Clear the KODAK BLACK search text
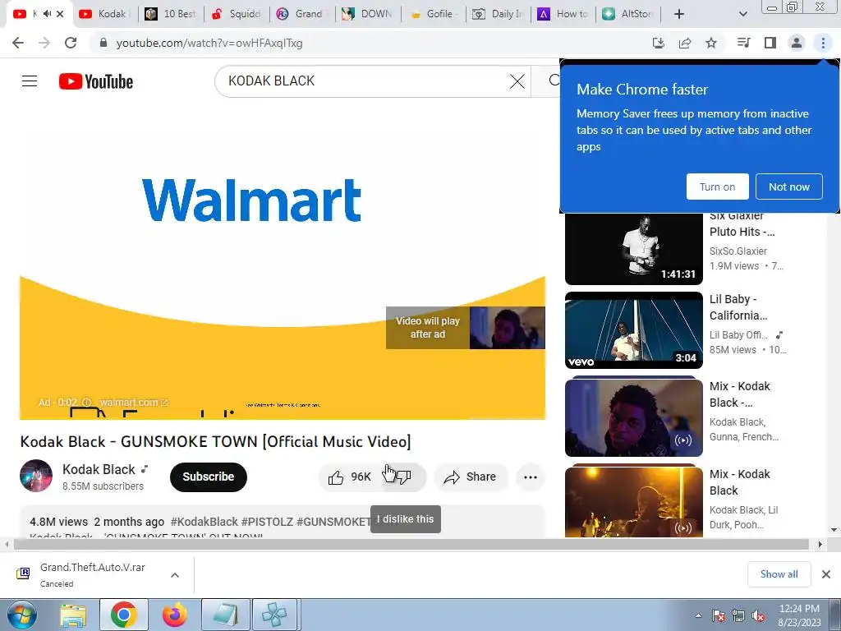Screen dimensions: 841x631 click(517, 81)
